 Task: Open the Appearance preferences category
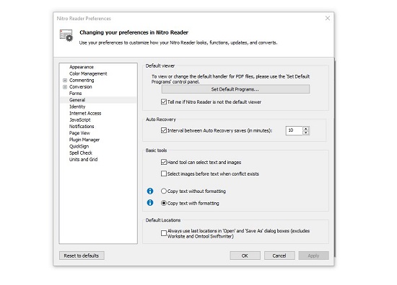[82, 67]
